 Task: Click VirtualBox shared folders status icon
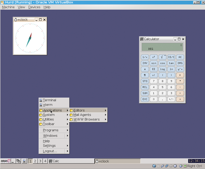point(171,166)
